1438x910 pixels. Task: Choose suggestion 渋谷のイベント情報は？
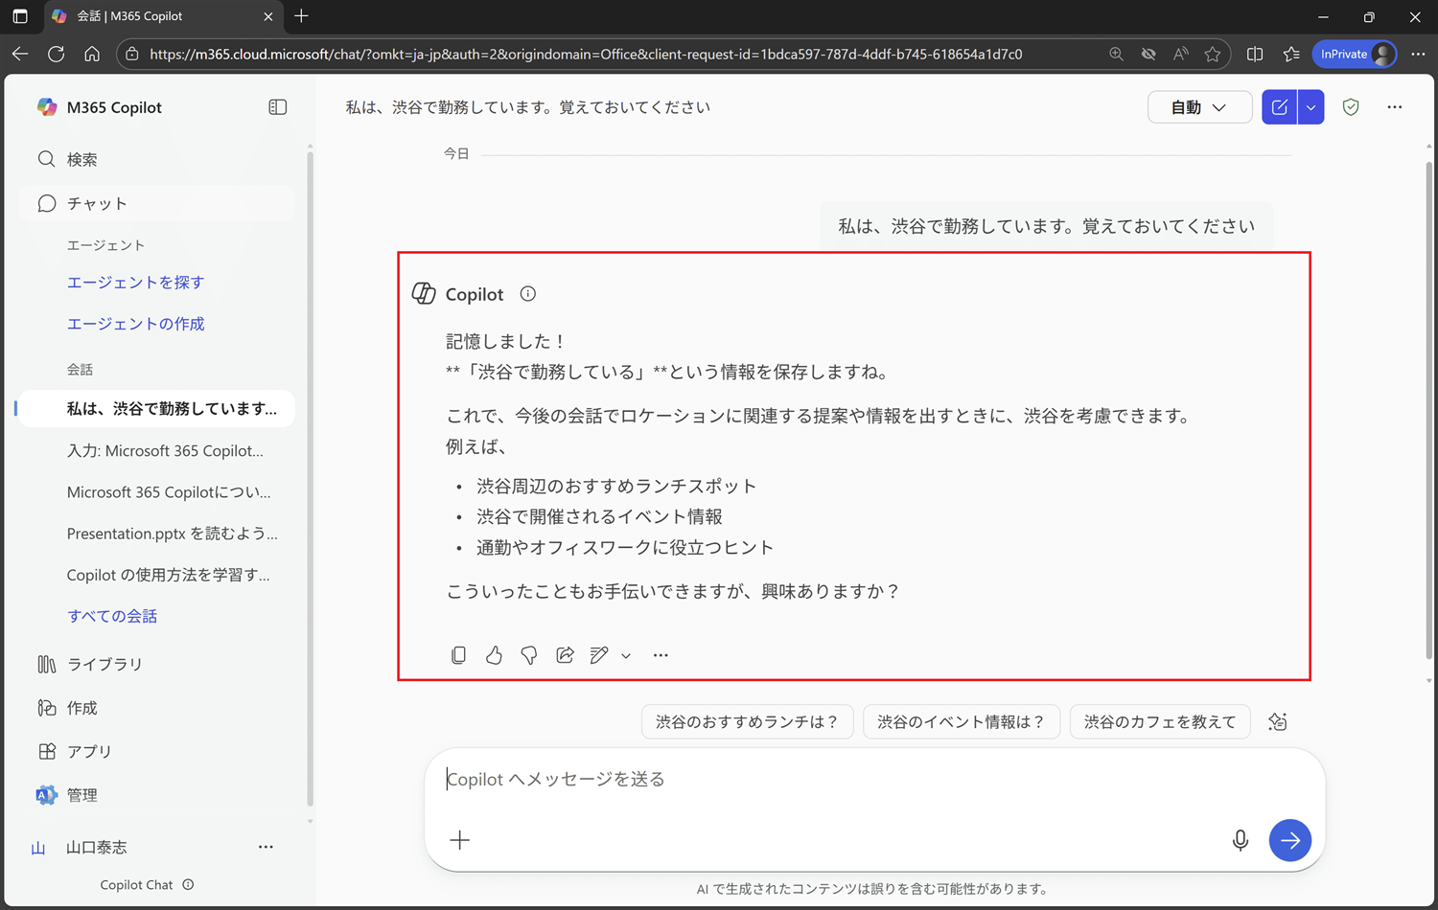961,721
